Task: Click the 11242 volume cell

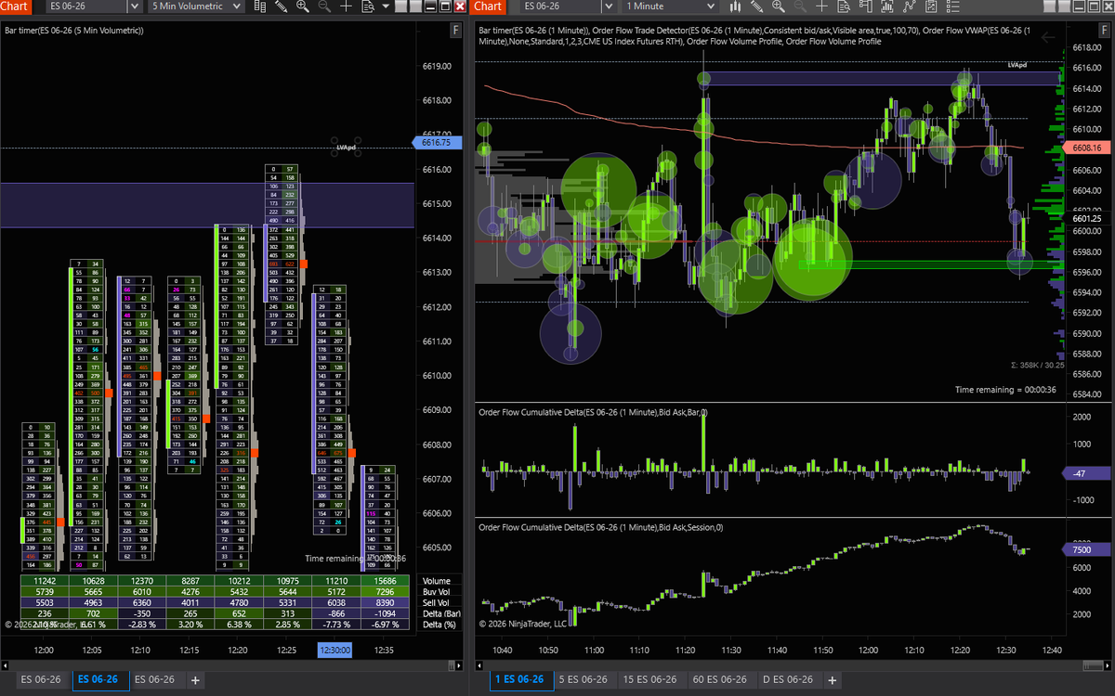Action: [x=44, y=581]
